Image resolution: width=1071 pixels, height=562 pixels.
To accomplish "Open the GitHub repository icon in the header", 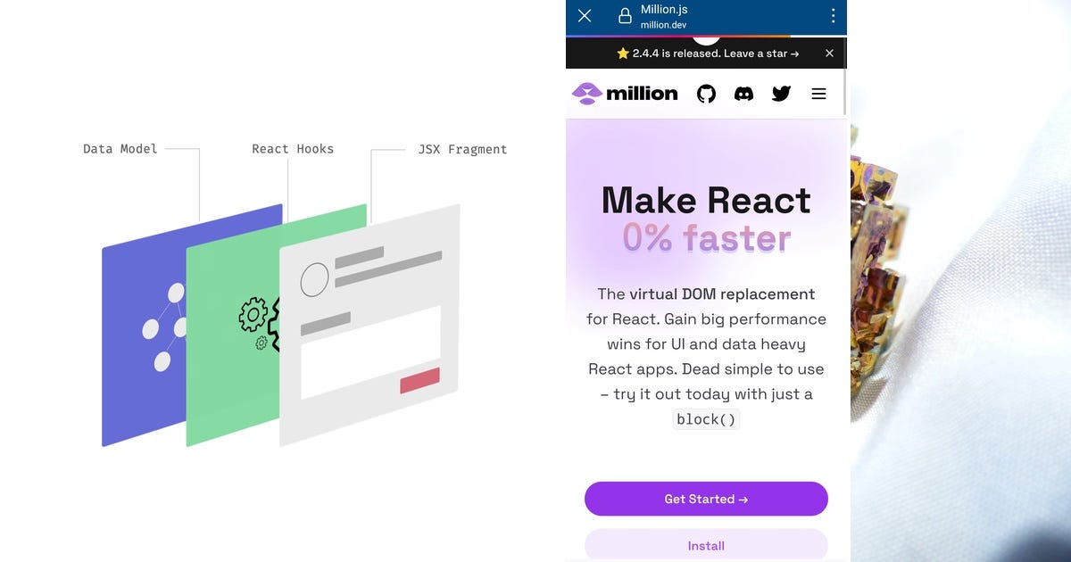I will pyautogui.click(x=706, y=93).
